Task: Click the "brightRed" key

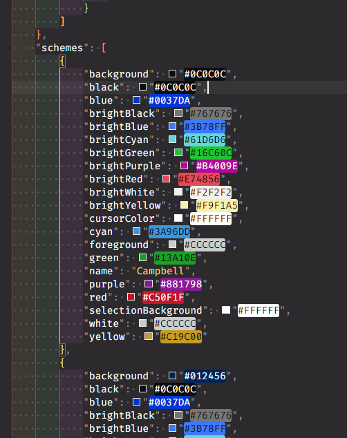Action: pos(116,179)
